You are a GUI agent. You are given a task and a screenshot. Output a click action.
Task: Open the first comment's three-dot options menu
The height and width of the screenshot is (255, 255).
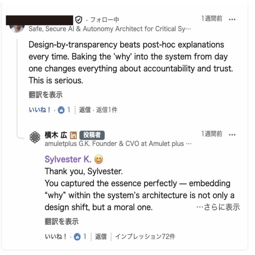click(x=232, y=20)
